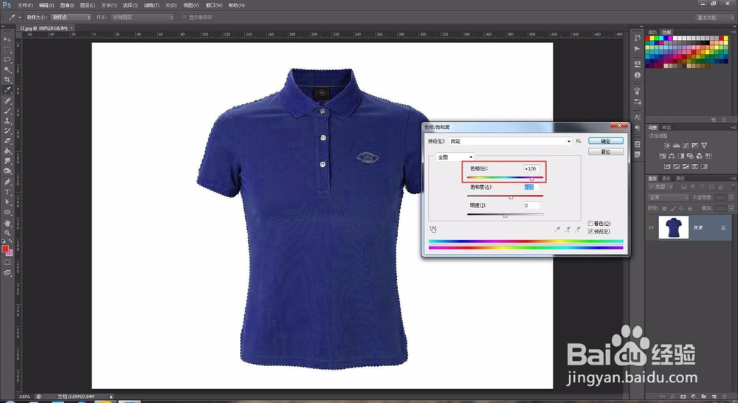
Task: Select the Healing Brush tool
Action: coord(7,100)
